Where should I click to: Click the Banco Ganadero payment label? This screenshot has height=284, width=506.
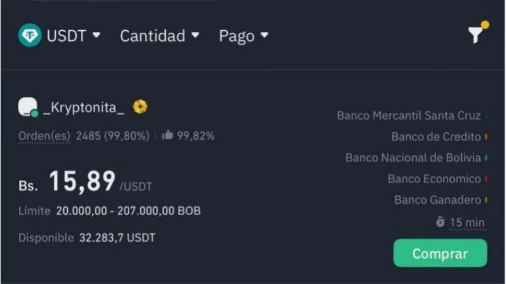pyautogui.click(x=437, y=200)
